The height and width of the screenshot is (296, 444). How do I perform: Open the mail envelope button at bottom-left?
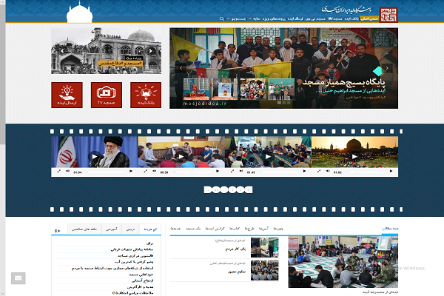tap(18, 278)
